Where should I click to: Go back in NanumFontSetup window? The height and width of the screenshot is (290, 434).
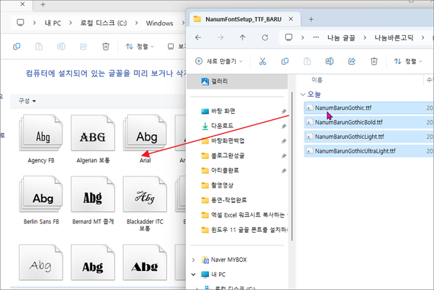tap(198, 37)
